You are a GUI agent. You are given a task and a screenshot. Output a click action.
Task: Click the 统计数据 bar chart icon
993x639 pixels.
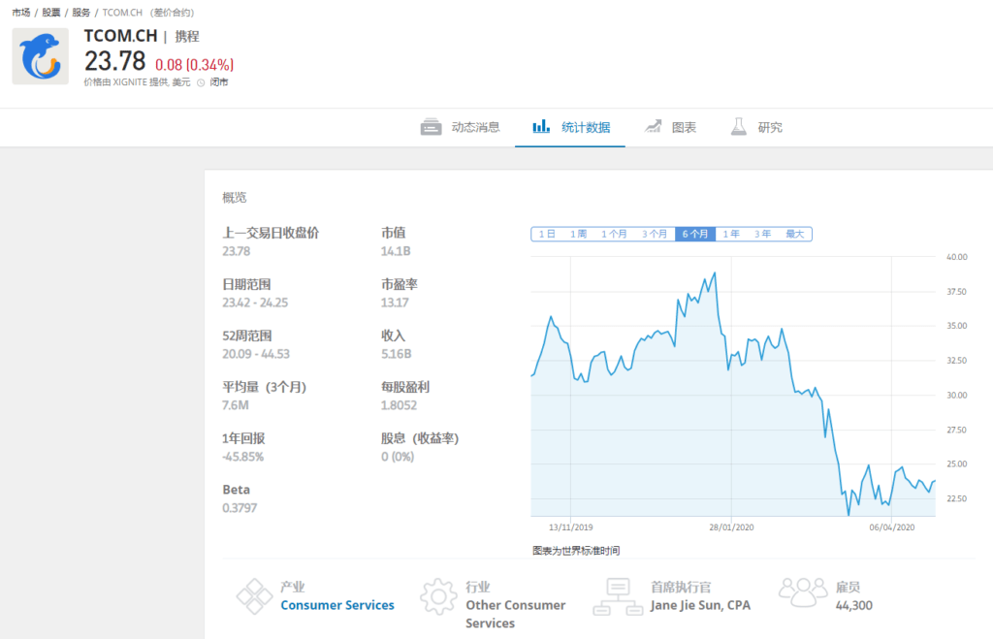coord(541,127)
